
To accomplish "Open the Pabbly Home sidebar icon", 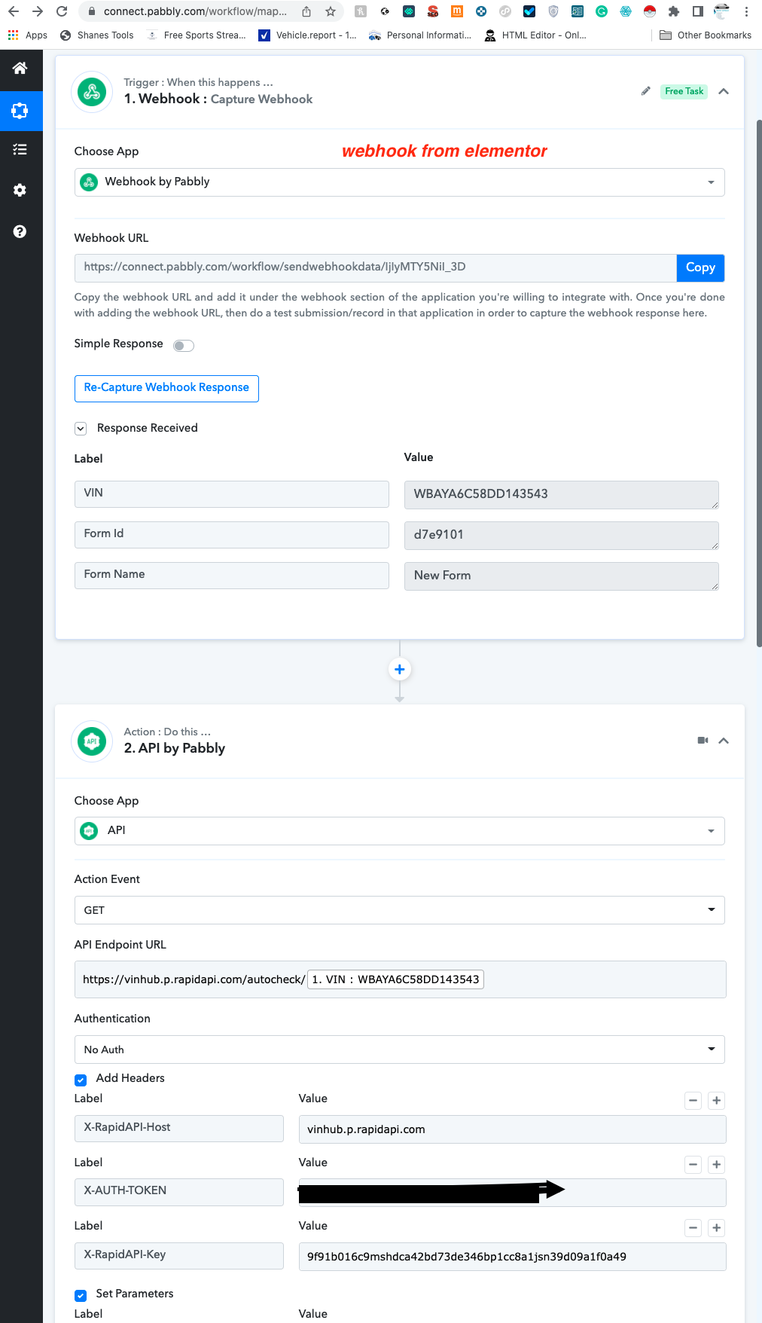I will [20, 69].
